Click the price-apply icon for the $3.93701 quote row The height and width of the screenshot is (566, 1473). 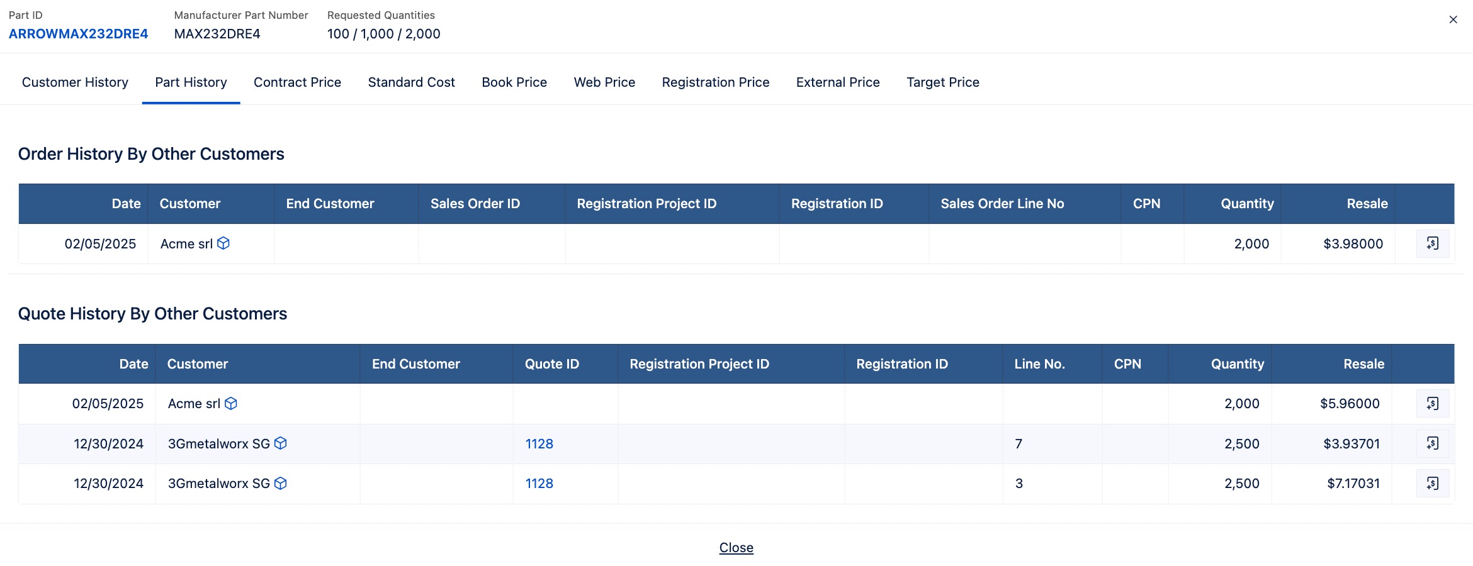point(1432,443)
